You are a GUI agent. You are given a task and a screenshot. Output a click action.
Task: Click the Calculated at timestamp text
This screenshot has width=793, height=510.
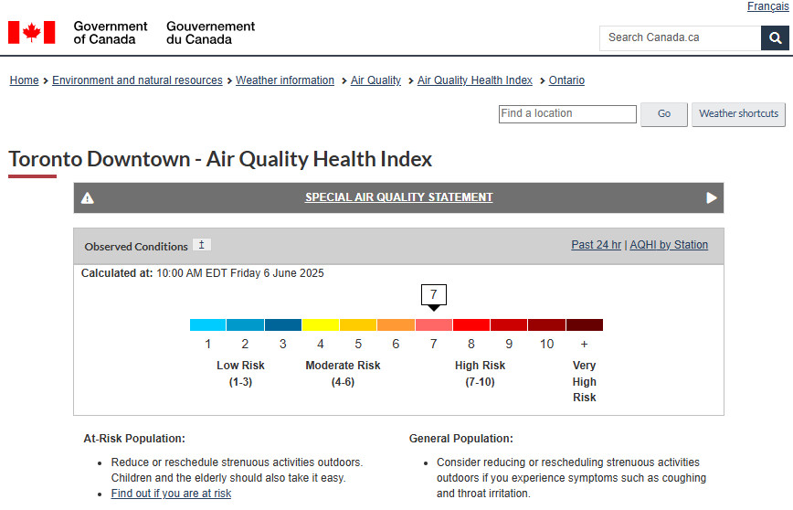(x=202, y=273)
